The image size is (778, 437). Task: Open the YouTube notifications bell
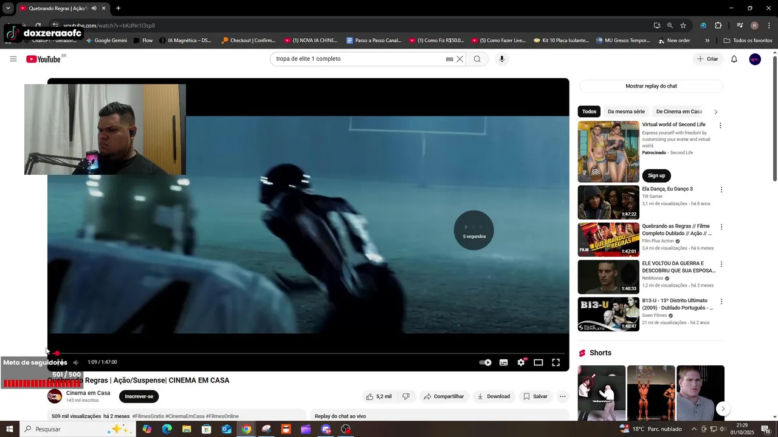(x=734, y=59)
